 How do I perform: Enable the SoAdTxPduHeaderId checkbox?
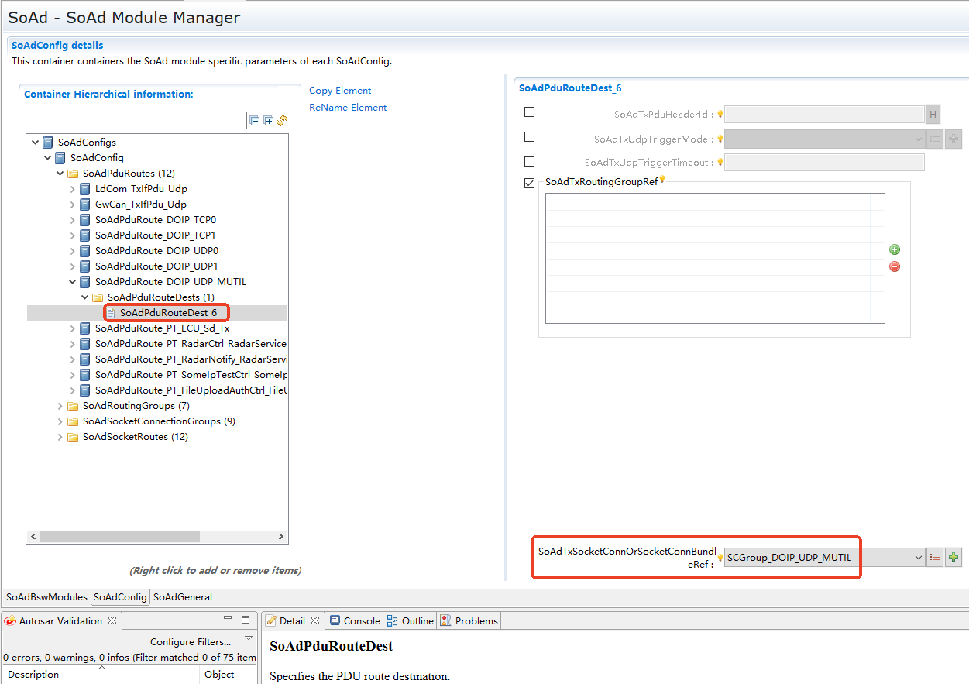[x=530, y=112]
